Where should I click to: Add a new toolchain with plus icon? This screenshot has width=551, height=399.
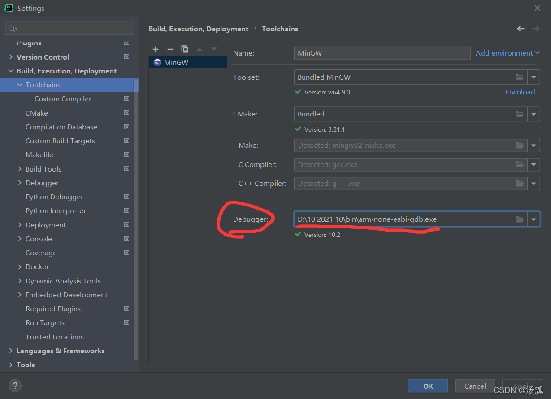pyautogui.click(x=156, y=49)
